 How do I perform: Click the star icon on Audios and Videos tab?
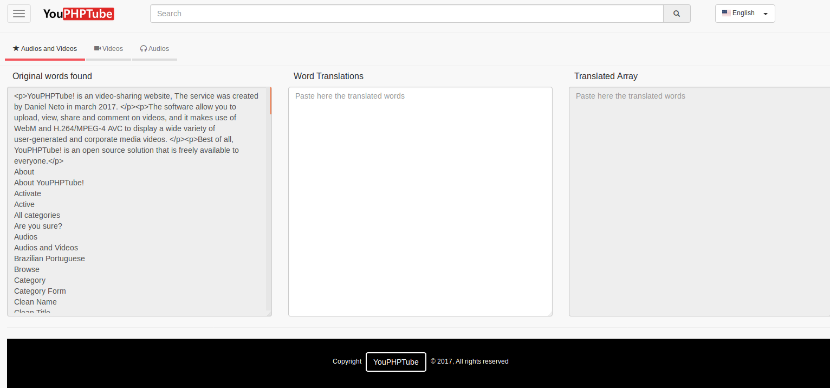(16, 48)
